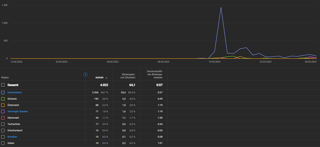Enable the Griechenland checkbox
Screen dimensions: 320x147
[3, 130]
